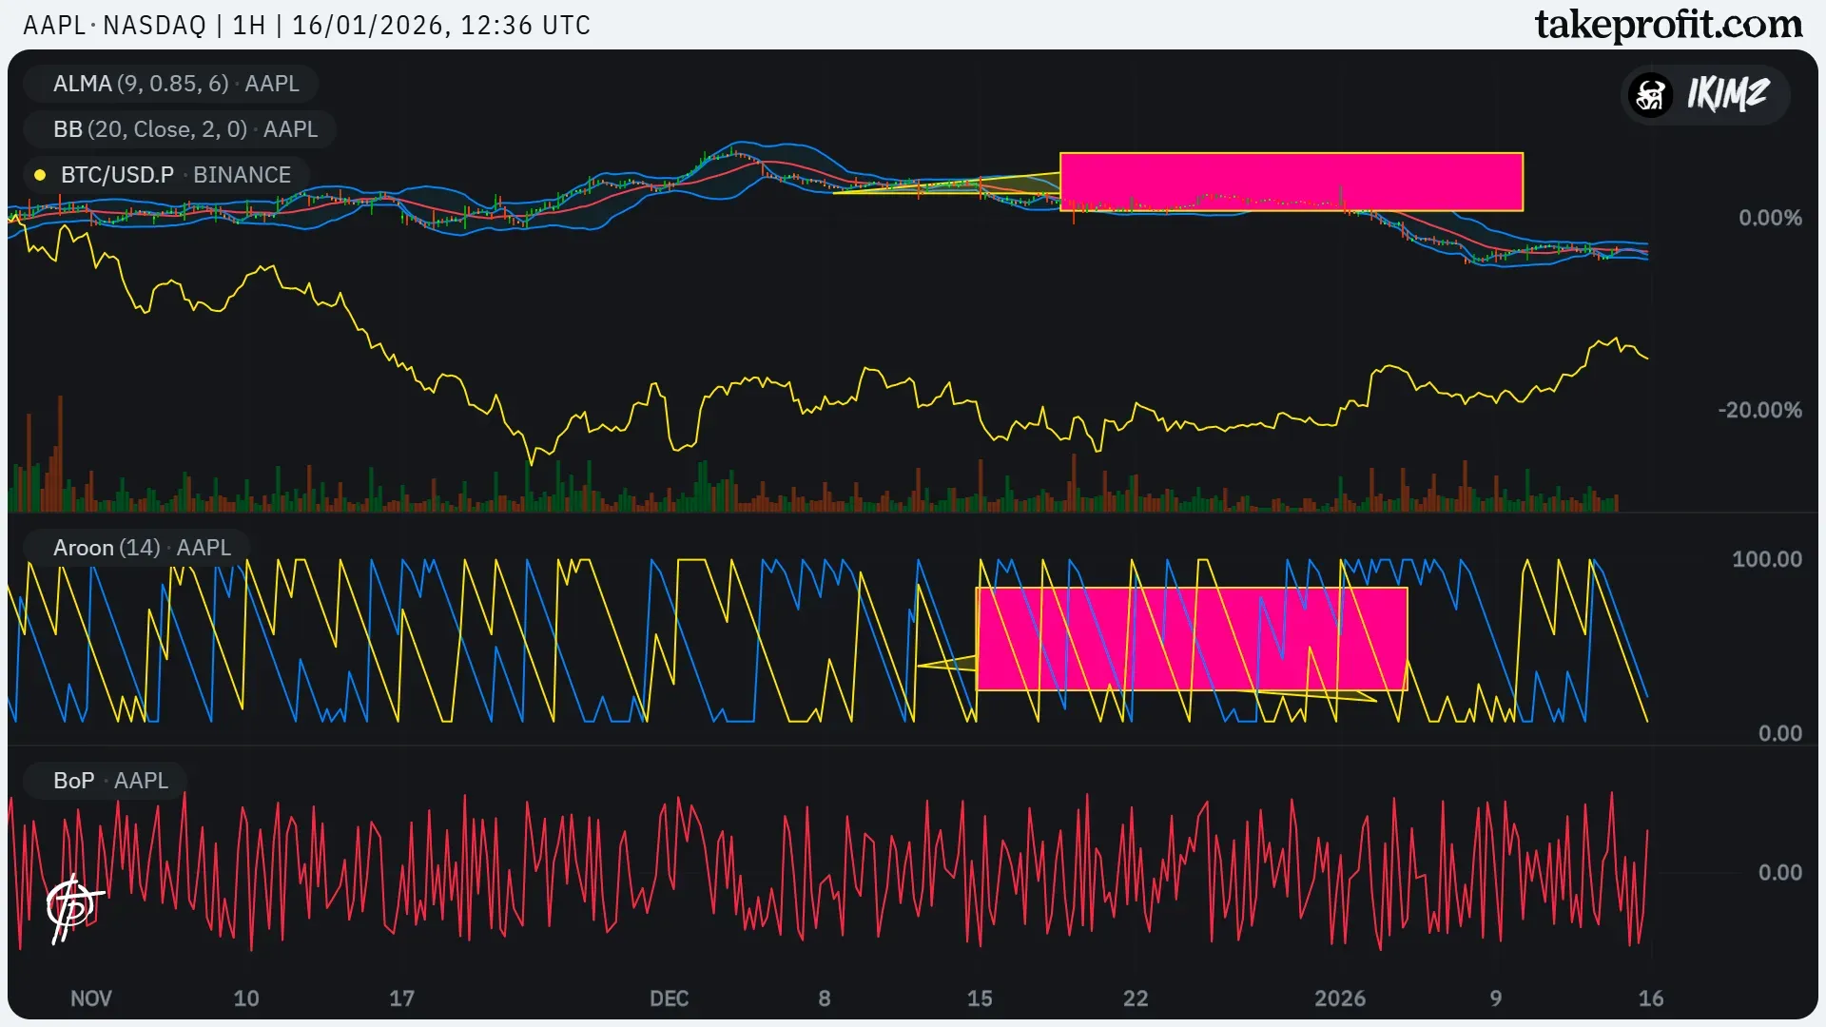This screenshot has height=1027, width=1826.
Task: Click the DEC date marker on time axis
Action: point(669,998)
